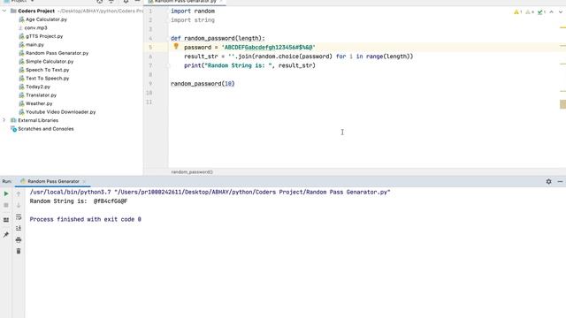Switch to Random Pass Genarator run tab
This screenshot has width=566, height=318.
[53, 181]
